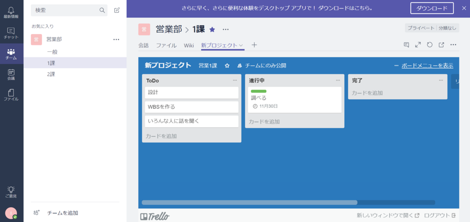Open 進行中 list options ellipsis
This screenshot has height=222, width=470.
click(338, 80)
